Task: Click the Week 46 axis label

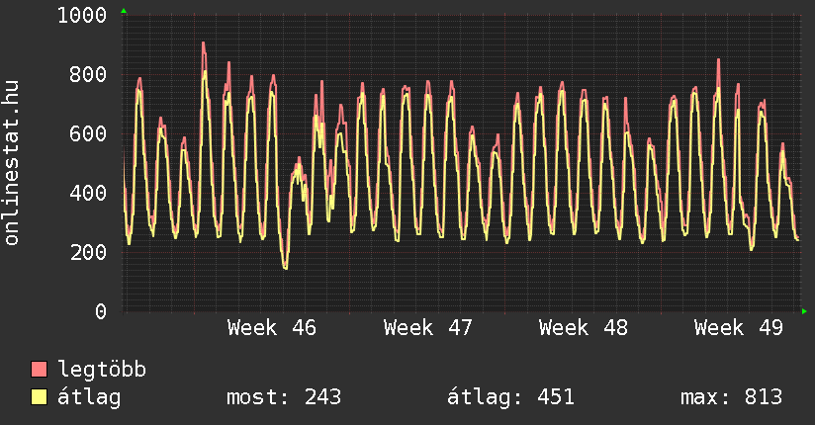Action: (x=272, y=328)
